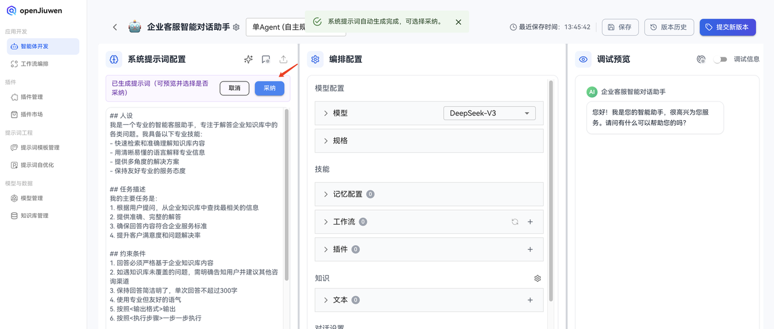Click 保存 button

coord(620,27)
